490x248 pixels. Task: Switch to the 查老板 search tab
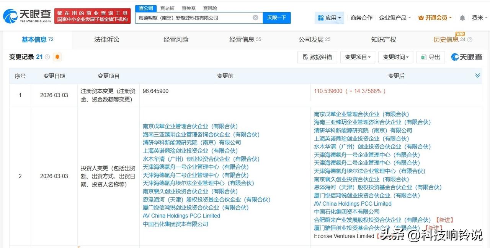coord(167,8)
